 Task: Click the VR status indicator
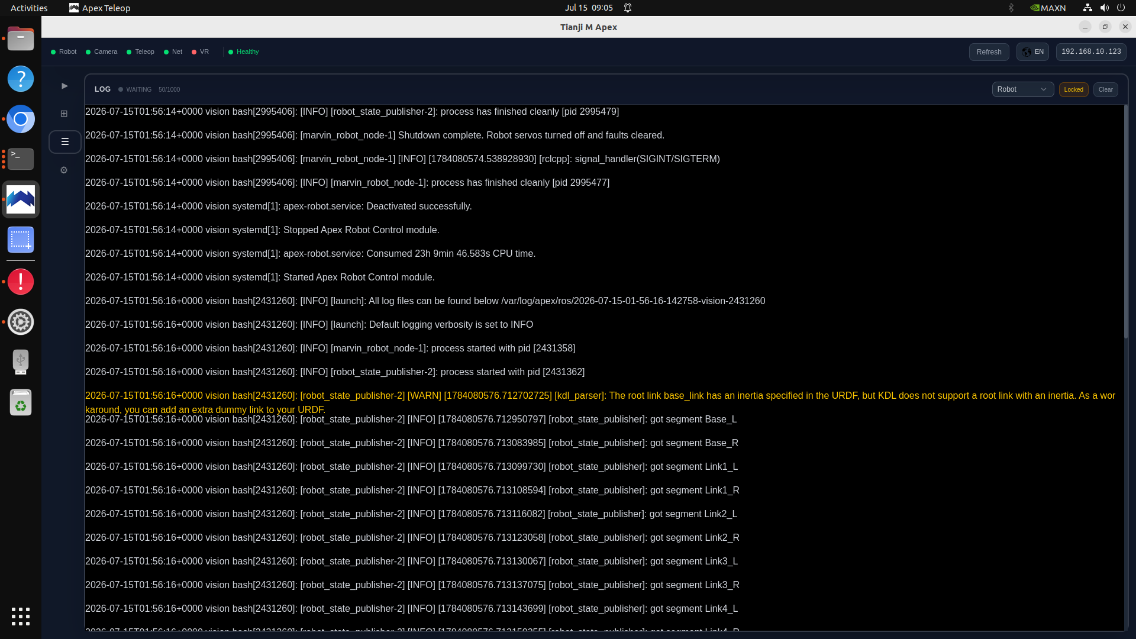click(x=201, y=52)
